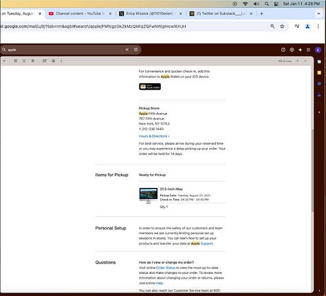Show the older email arrow
Image resolution: width=326 pixels, height=296 pixels.
tap(305, 61)
